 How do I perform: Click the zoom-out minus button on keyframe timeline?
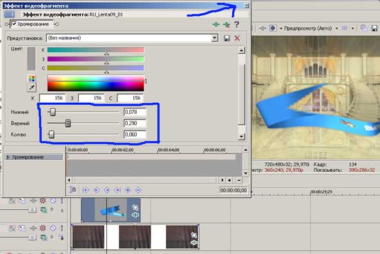(x=239, y=180)
